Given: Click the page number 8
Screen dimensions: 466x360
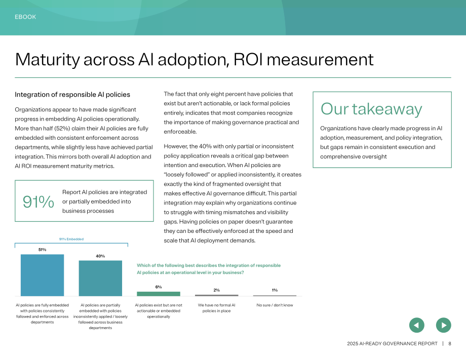Looking at the screenshot, I should [450, 343].
